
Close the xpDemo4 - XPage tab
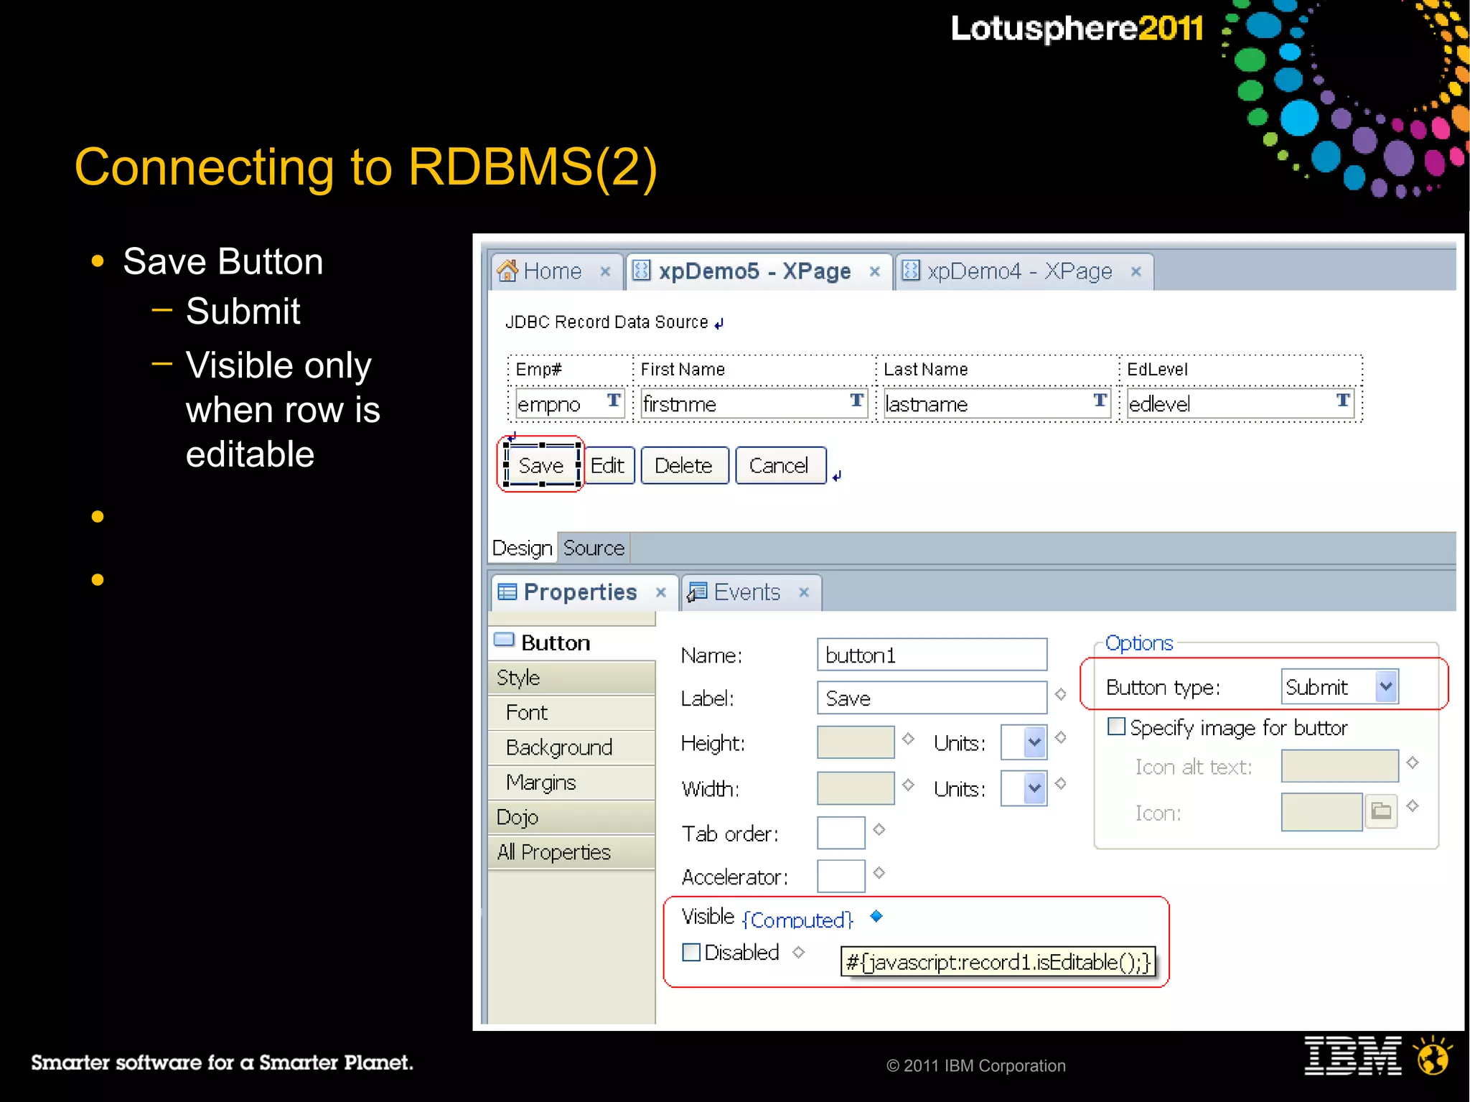click(1136, 271)
